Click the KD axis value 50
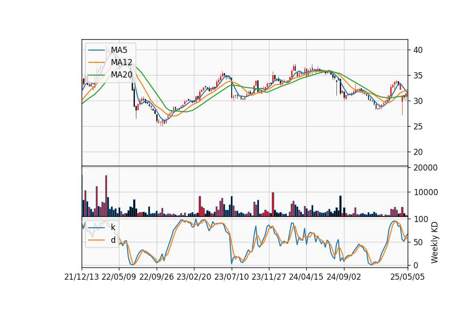Screen dimensions: 453x326 click(418, 242)
